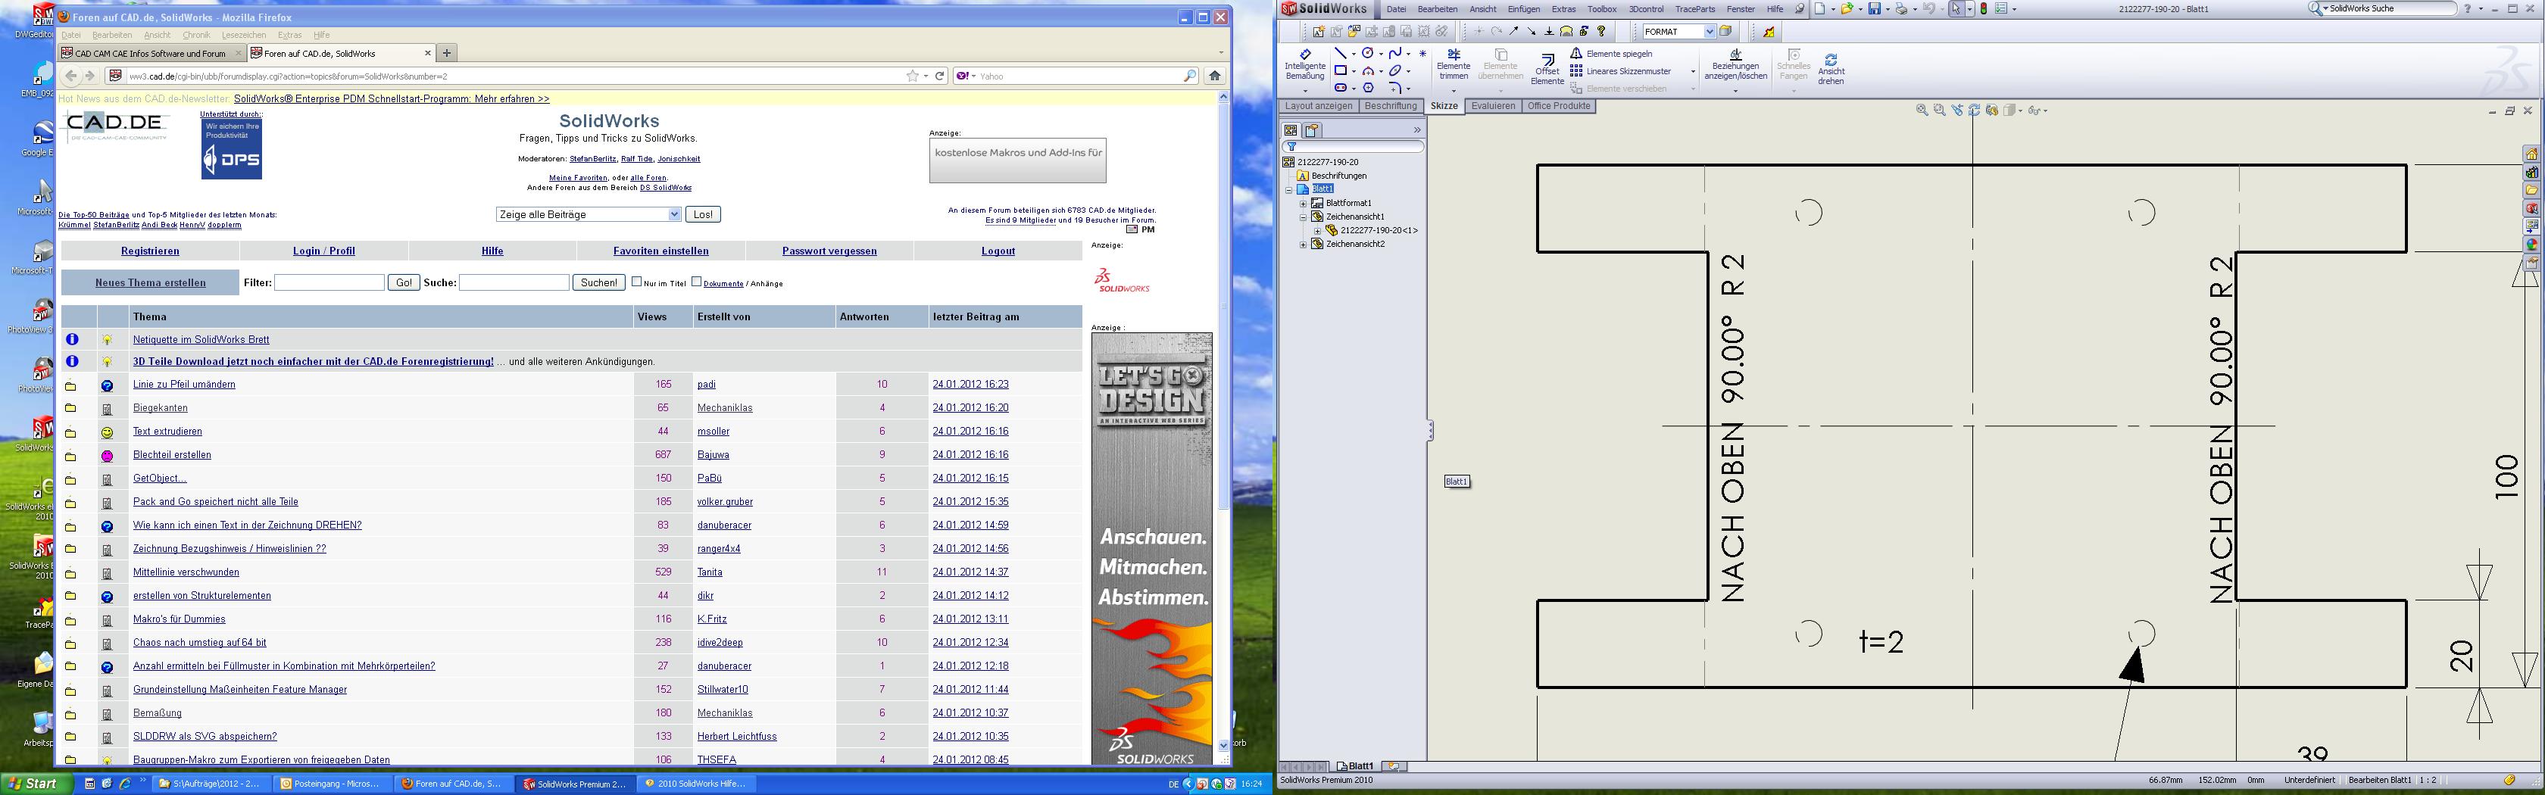The width and height of the screenshot is (2545, 795).
Task: Click the Windows Start button
Action: tap(36, 783)
